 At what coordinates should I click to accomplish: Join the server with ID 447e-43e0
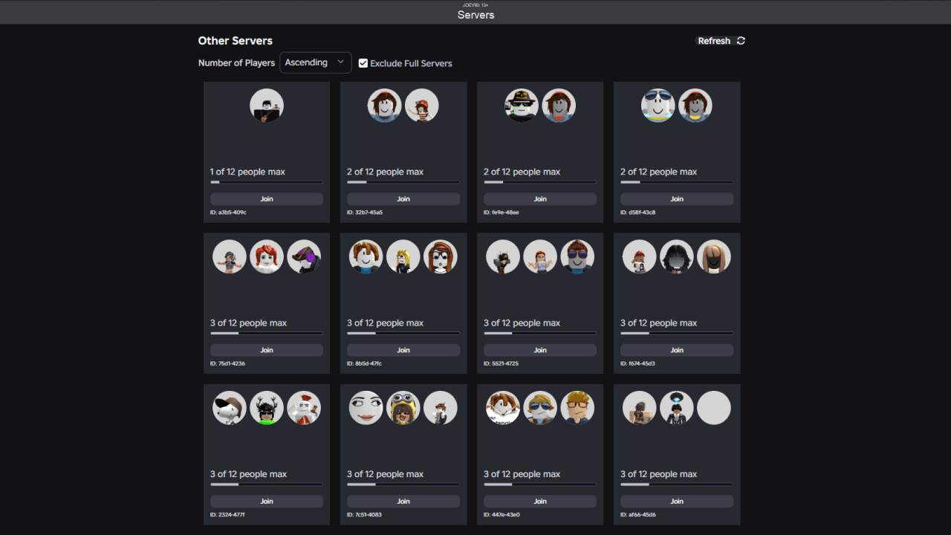tap(540, 502)
